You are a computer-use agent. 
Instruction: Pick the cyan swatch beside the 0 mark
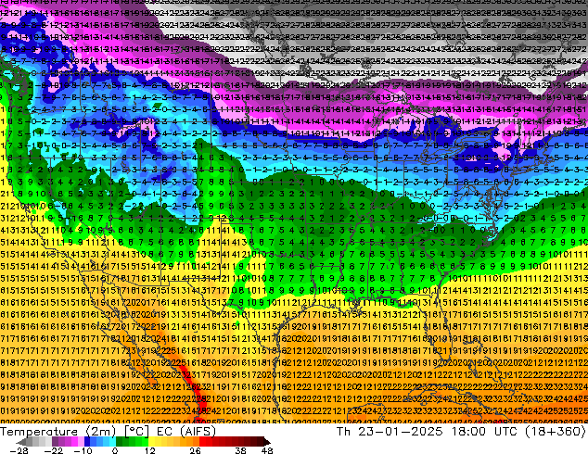coord(112,442)
